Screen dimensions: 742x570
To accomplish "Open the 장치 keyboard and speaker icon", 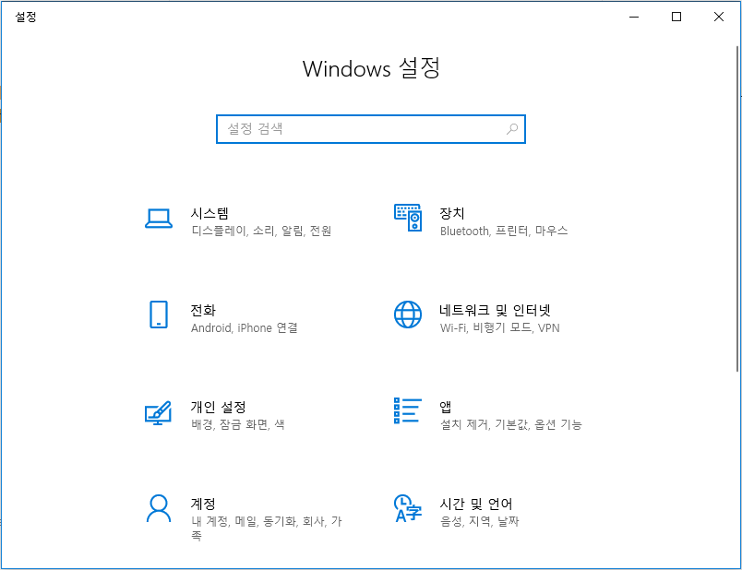I will coord(408,218).
